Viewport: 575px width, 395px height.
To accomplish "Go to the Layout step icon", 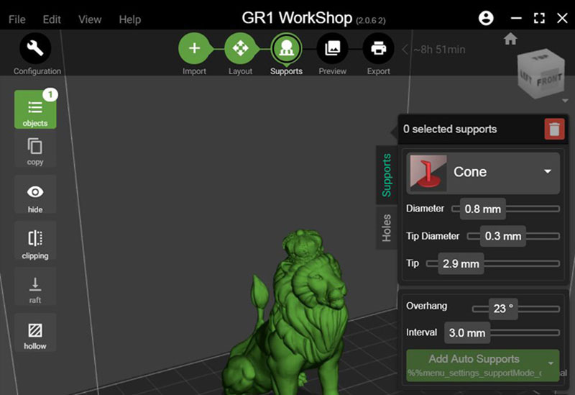I will [x=240, y=49].
